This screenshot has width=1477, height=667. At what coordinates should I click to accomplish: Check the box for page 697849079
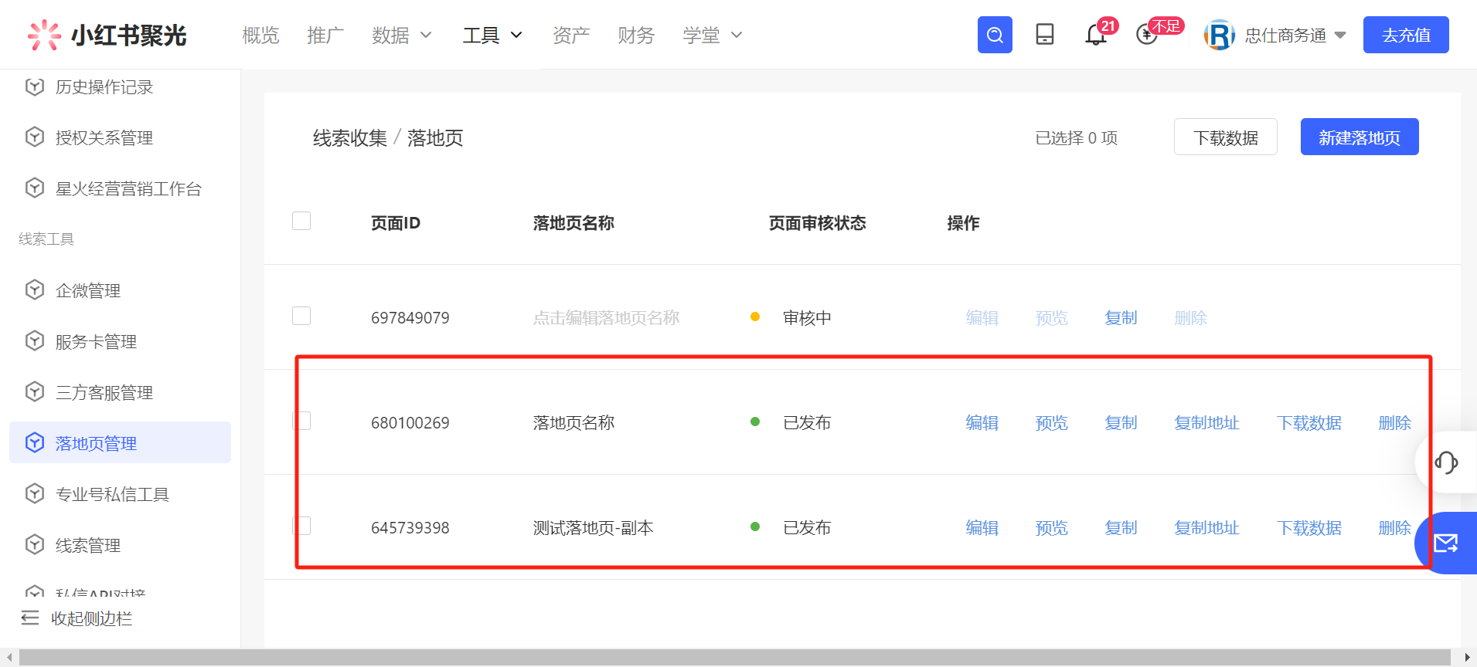coord(301,317)
